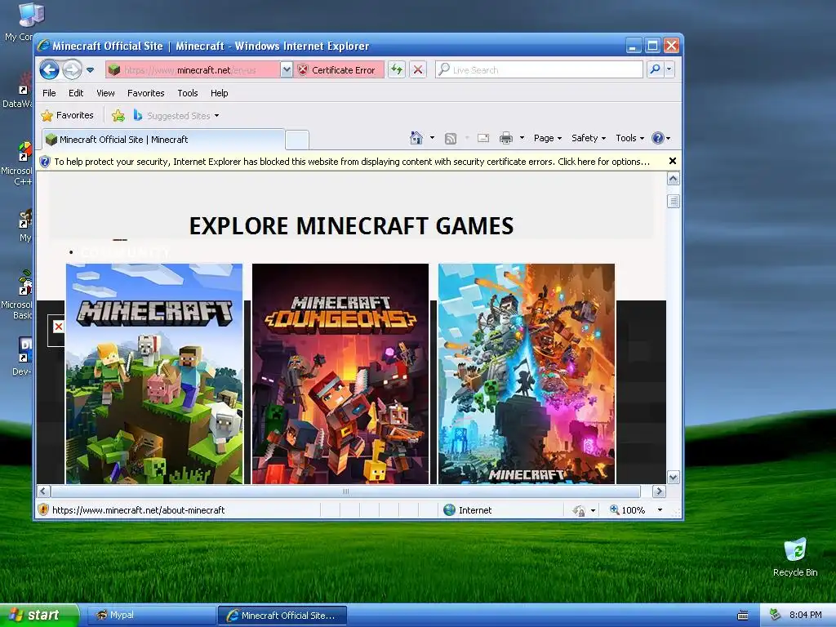Switch to Mypal in taskbar
The image size is (836, 627).
[x=150, y=615]
